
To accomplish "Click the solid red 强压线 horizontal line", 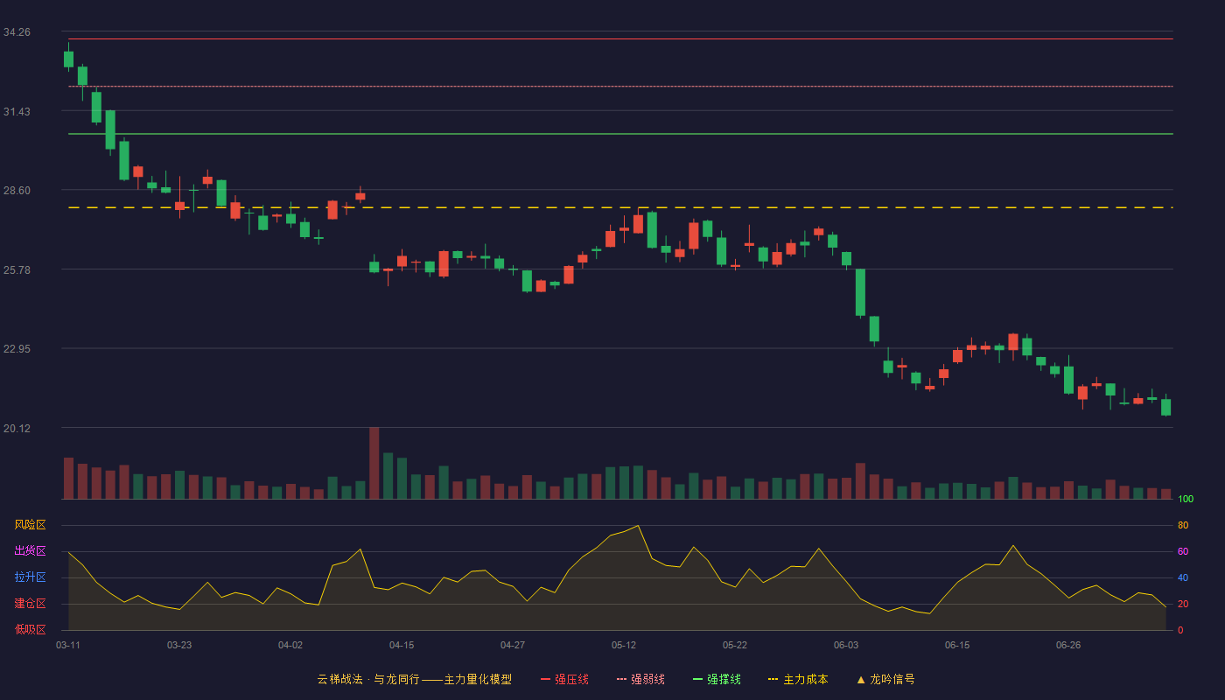I will click(x=620, y=38).
